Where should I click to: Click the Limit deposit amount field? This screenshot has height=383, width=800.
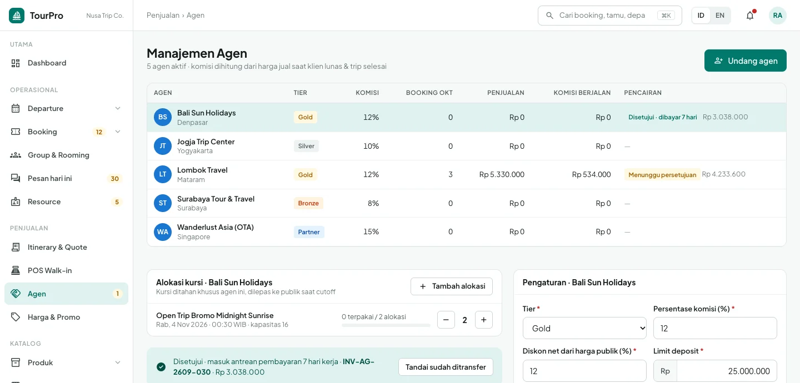tap(727, 371)
